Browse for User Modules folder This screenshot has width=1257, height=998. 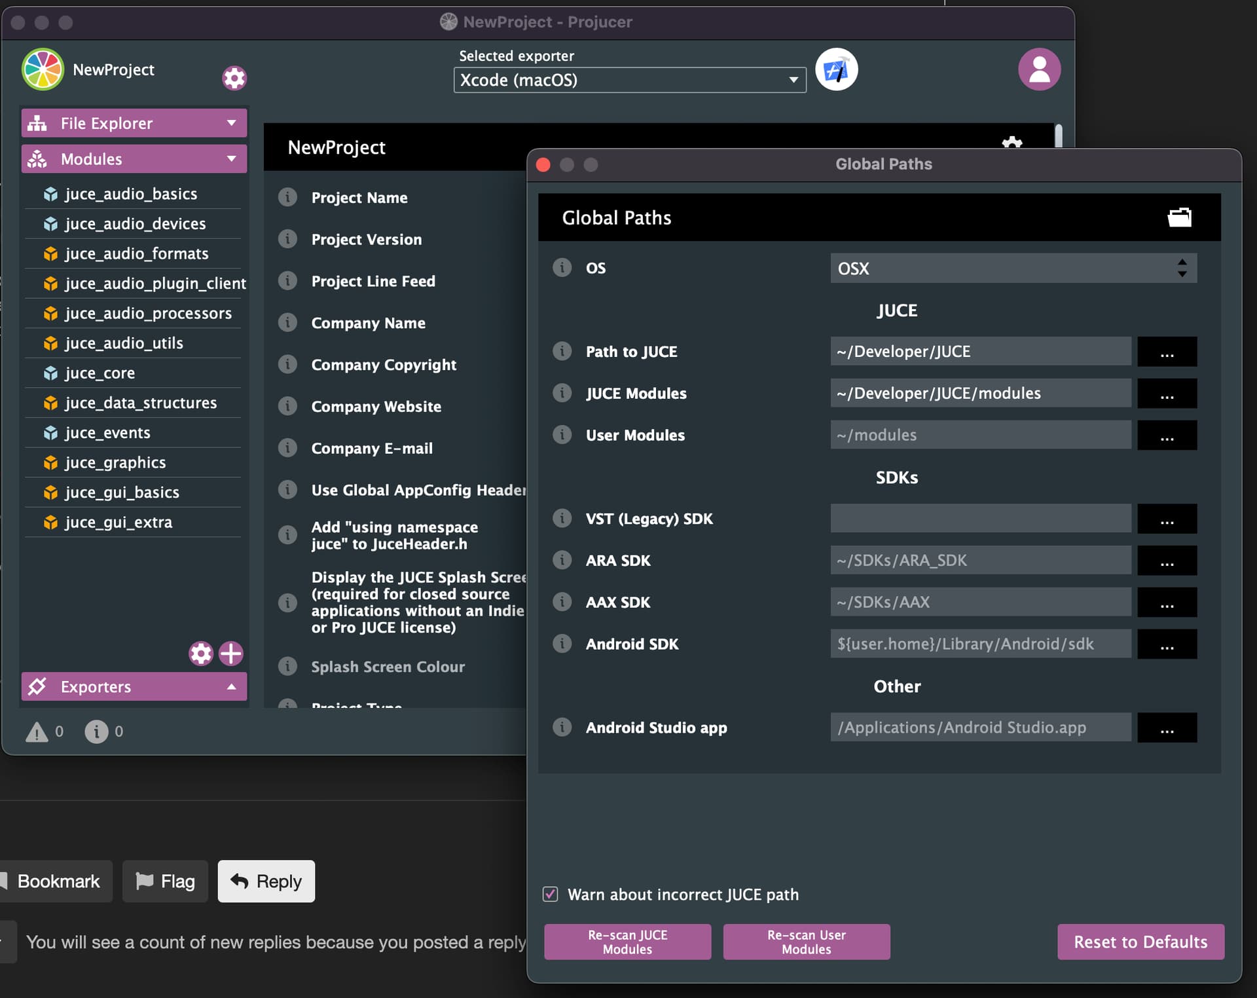(1167, 435)
